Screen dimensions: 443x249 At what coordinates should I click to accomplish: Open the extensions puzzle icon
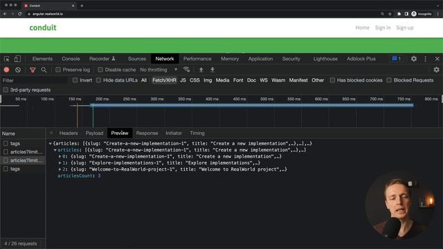pyautogui.click(x=399, y=14)
